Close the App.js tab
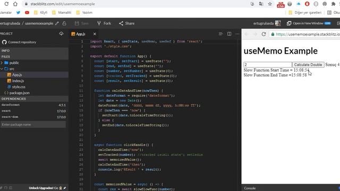Screen dimensions: 340x191 click(x=95, y=34)
